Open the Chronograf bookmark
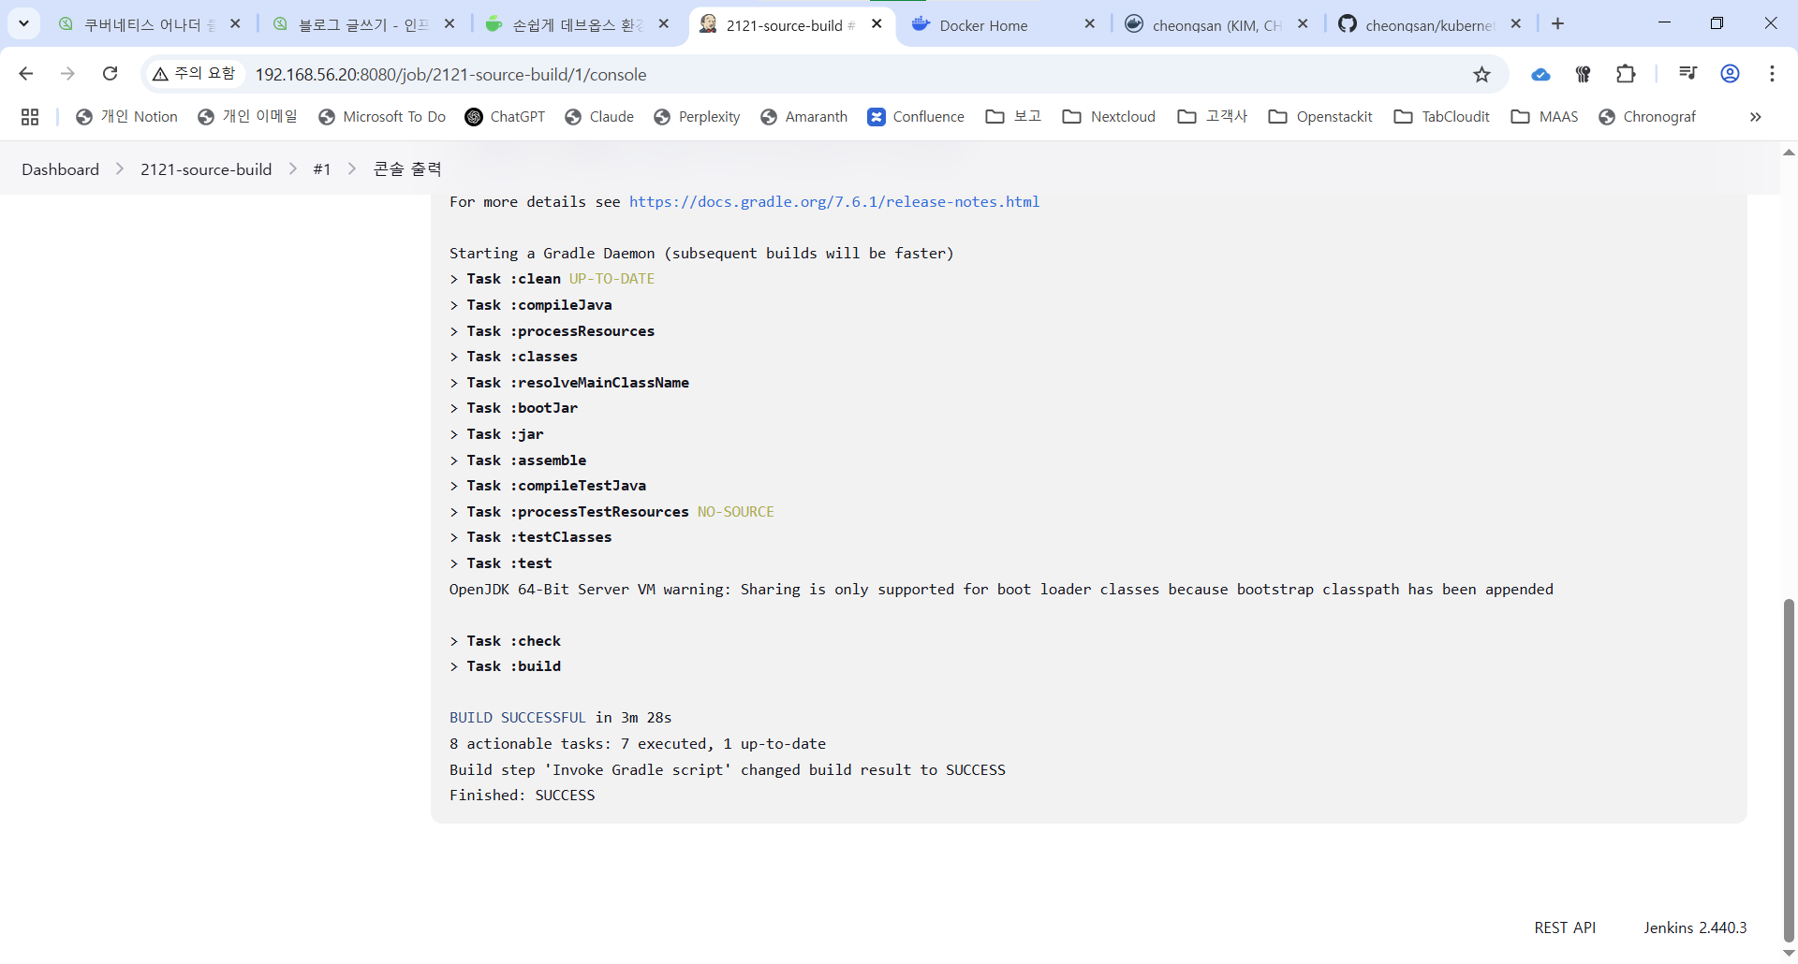Image resolution: width=1798 pixels, height=964 pixels. tap(1648, 117)
